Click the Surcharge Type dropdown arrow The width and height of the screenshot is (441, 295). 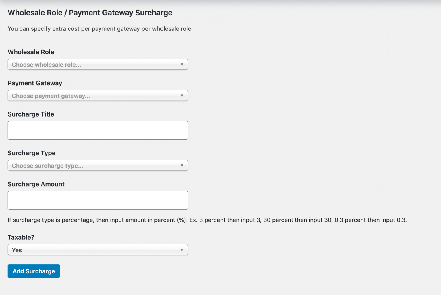pos(182,165)
